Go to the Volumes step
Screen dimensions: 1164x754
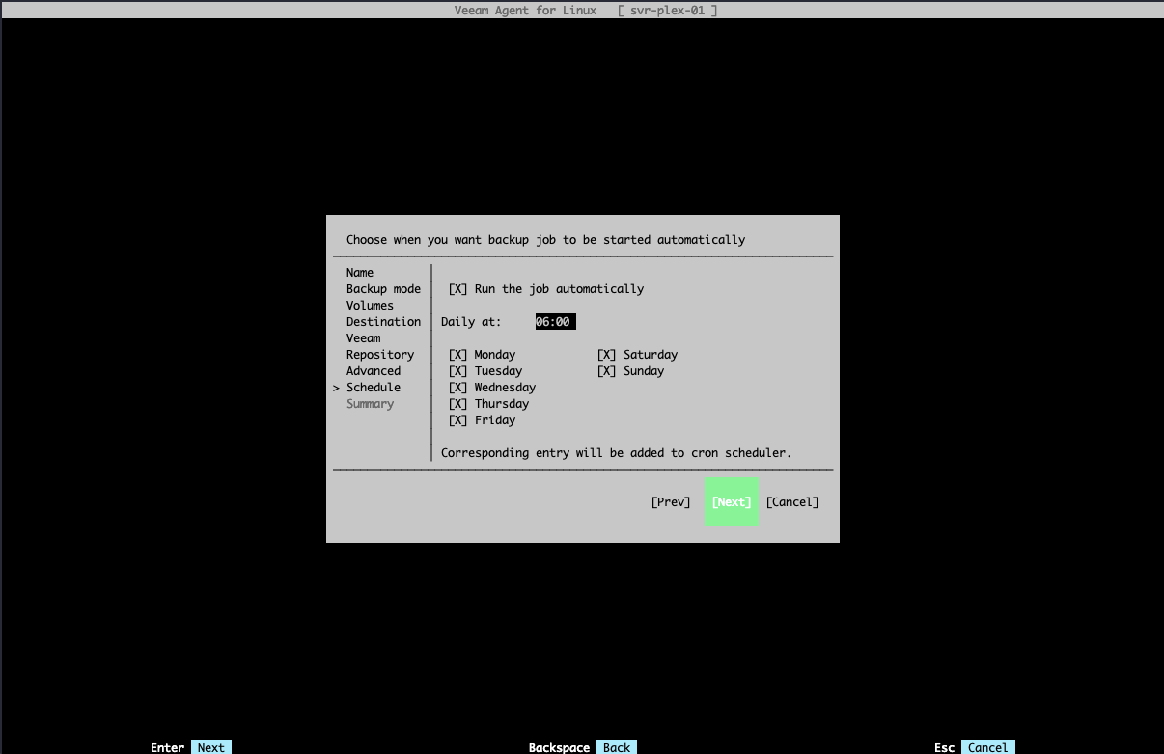point(371,306)
